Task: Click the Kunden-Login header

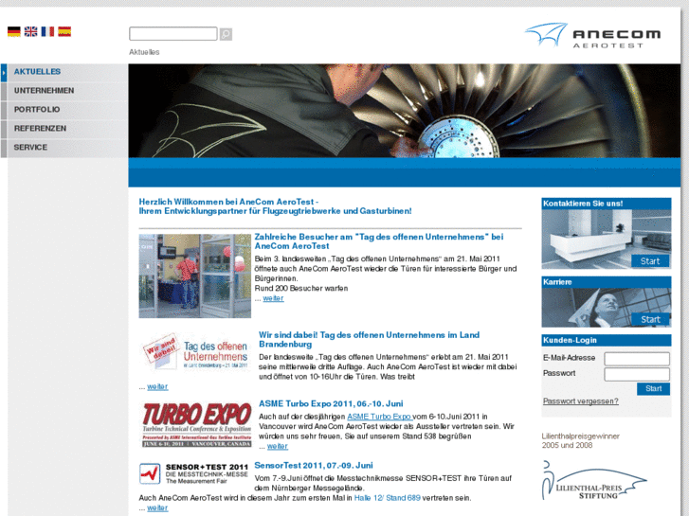Action: pyautogui.click(x=607, y=340)
